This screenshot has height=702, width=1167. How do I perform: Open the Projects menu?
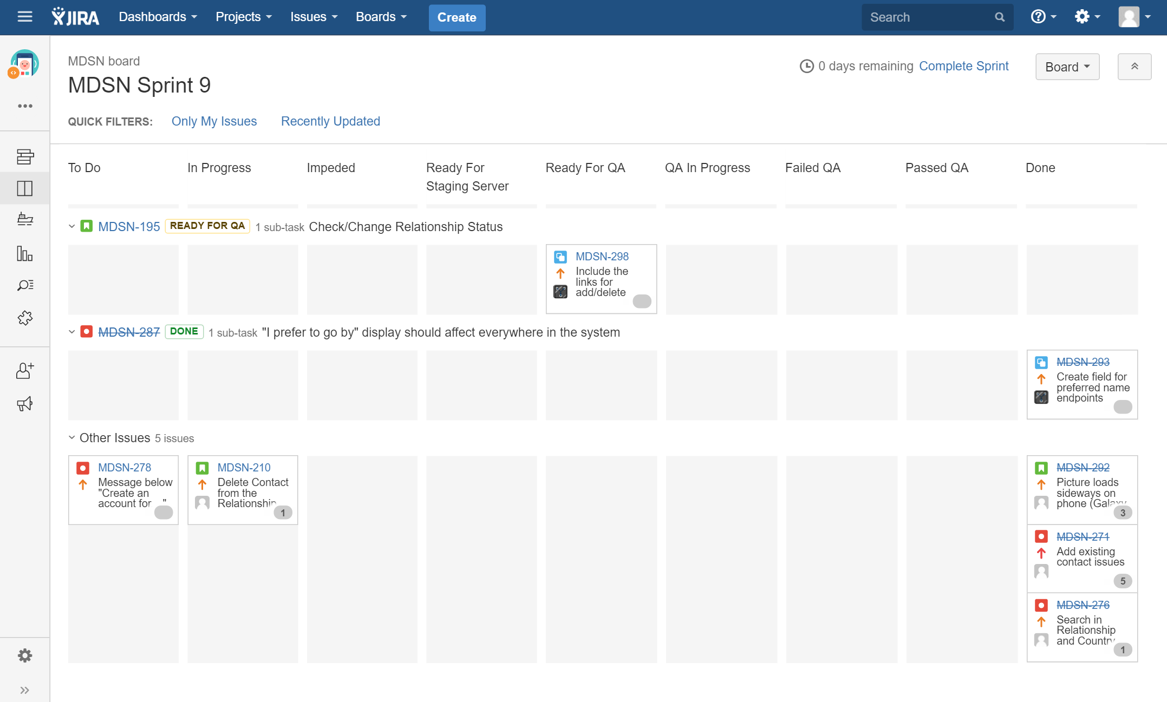tap(243, 17)
